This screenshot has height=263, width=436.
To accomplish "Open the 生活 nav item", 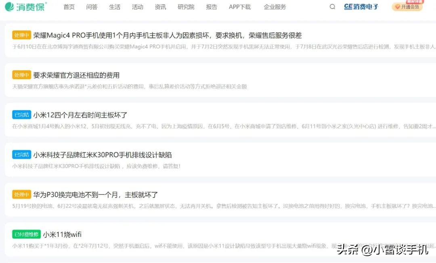I will pyautogui.click(x=115, y=7).
